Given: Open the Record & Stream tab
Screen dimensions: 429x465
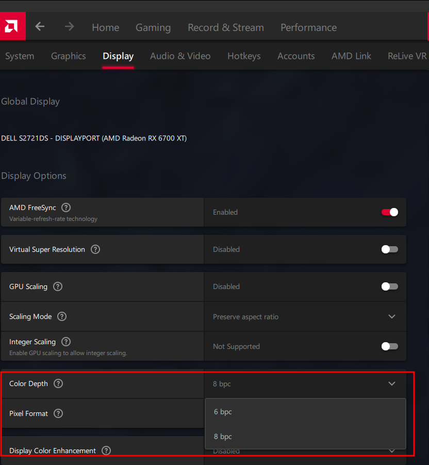Looking at the screenshot, I should [226, 27].
